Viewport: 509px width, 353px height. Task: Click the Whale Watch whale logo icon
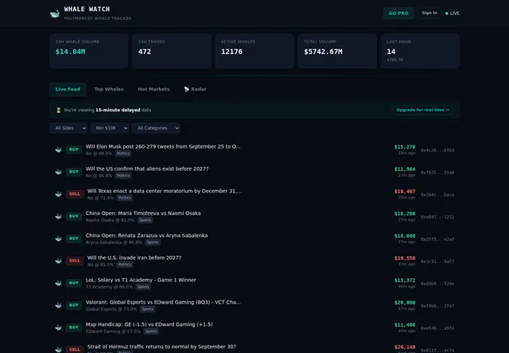(55, 14)
